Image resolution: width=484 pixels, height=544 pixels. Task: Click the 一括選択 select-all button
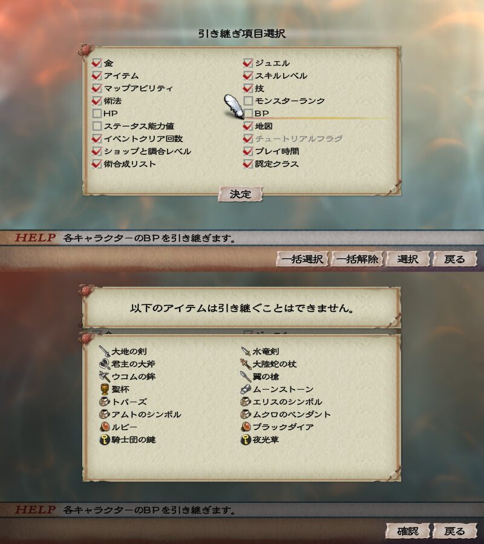[302, 259]
